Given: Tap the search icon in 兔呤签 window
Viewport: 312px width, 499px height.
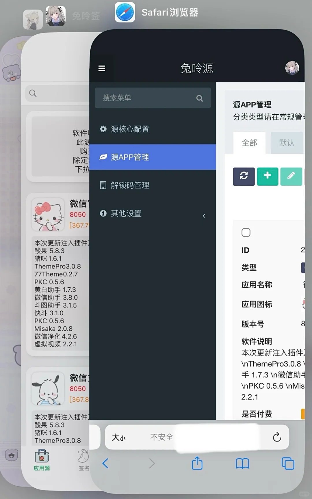Looking at the screenshot, I should (x=33, y=93).
